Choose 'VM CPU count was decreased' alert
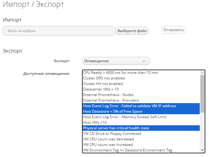 click(108, 139)
